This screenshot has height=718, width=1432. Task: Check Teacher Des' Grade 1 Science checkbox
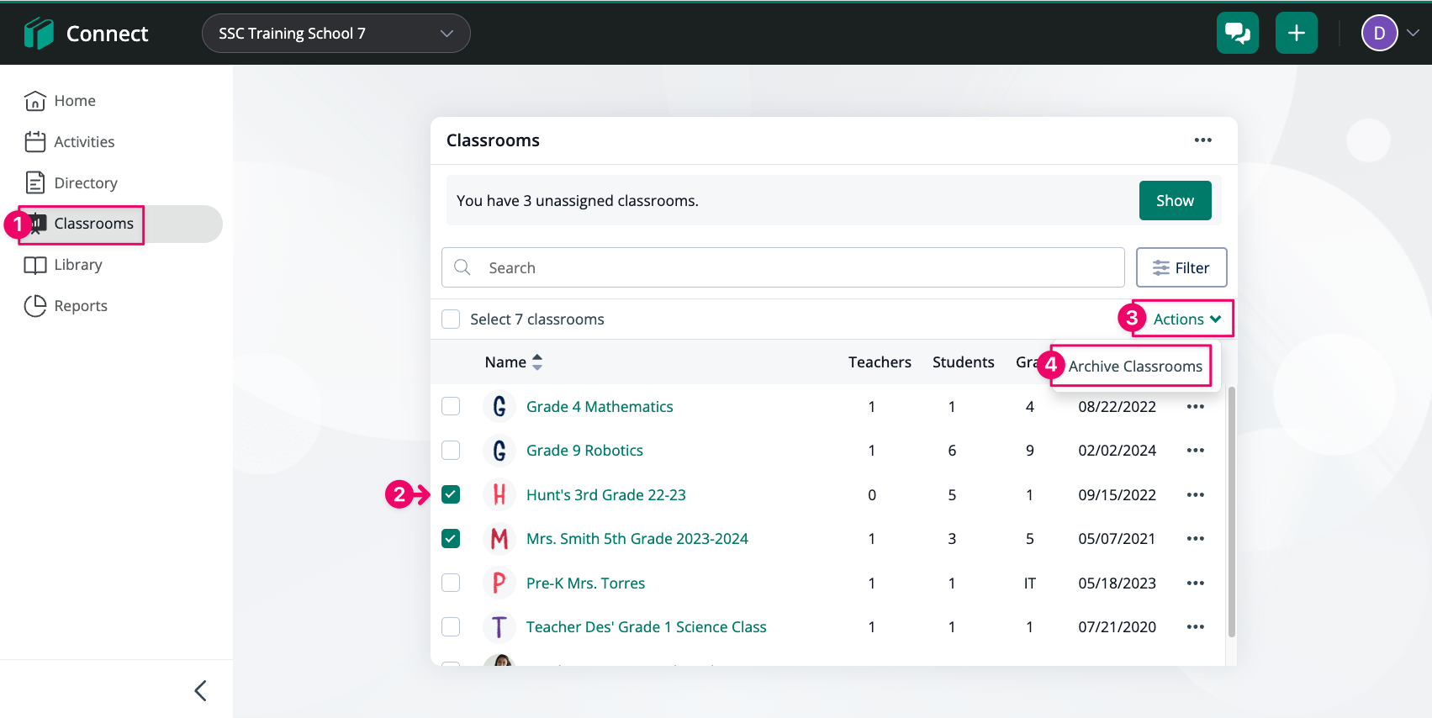[x=451, y=626]
